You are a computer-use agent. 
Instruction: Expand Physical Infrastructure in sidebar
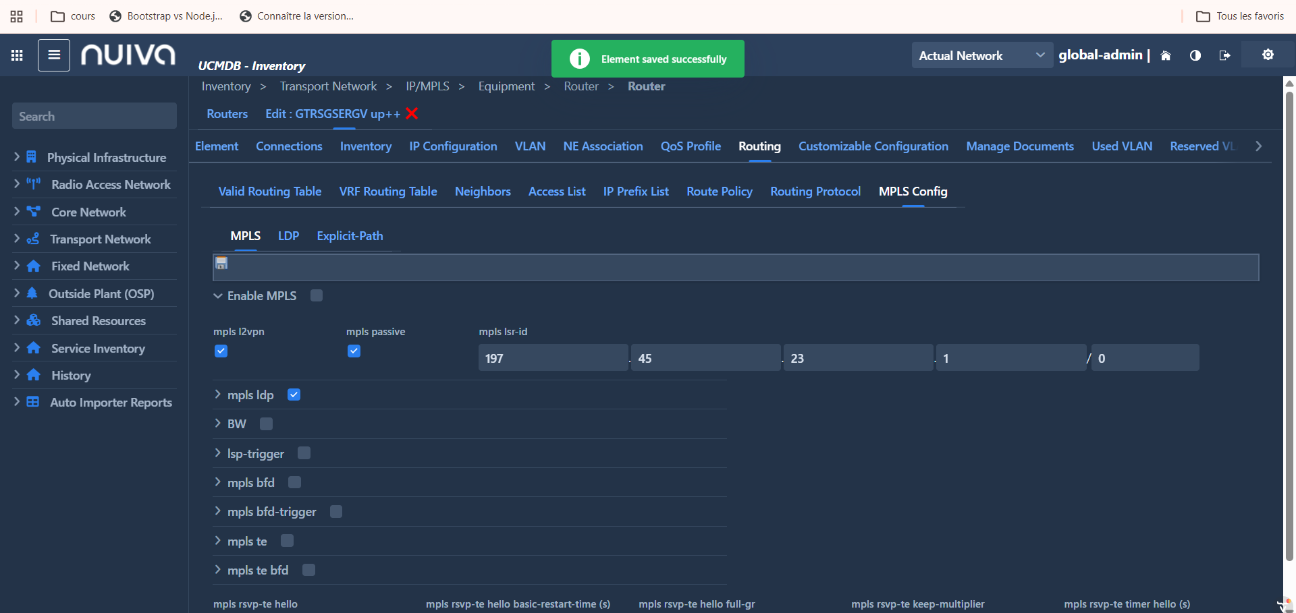tap(17, 157)
